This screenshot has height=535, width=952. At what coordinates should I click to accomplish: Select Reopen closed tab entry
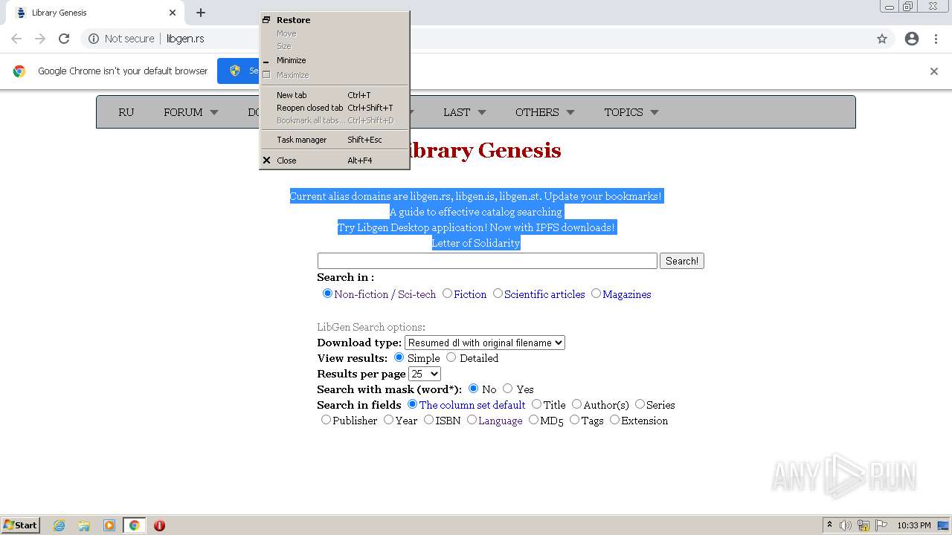coord(334,108)
